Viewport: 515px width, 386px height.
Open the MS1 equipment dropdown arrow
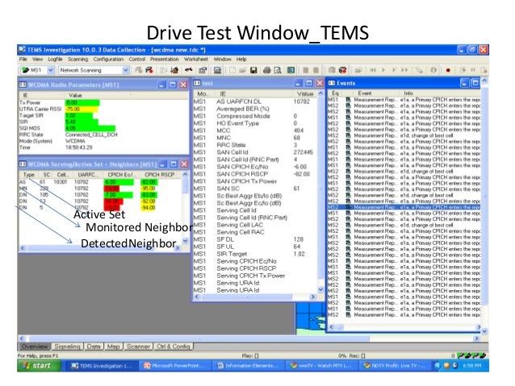[x=51, y=70]
